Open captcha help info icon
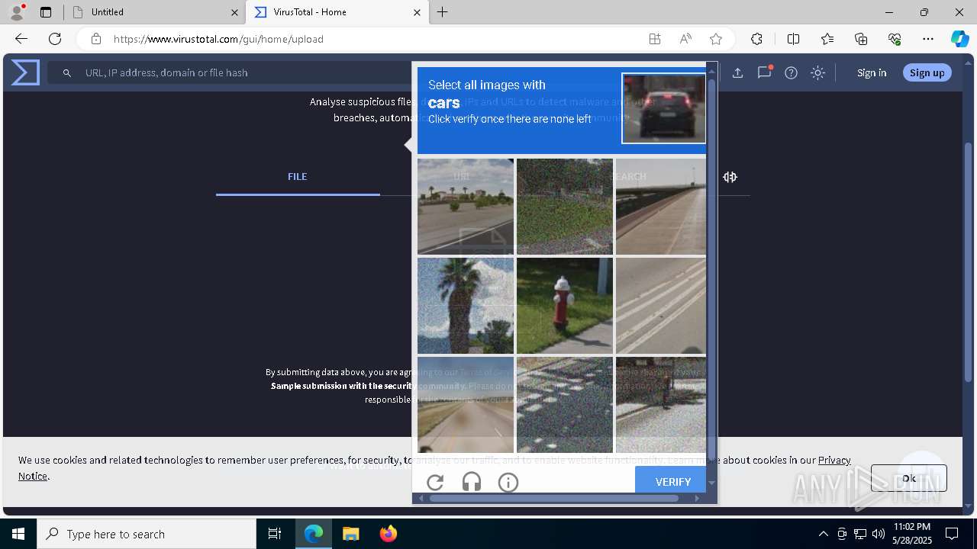Screen dimensions: 977x549 click(508, 482)
